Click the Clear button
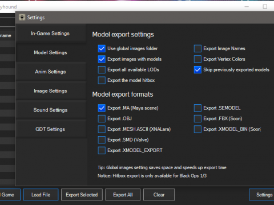Viewport: 274px width, 205px height. [x=159, y=195]
